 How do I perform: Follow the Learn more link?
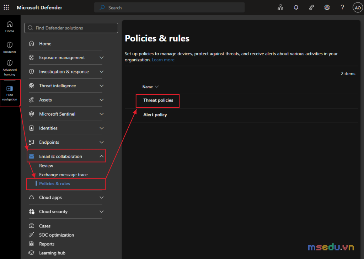coord(163,60)
